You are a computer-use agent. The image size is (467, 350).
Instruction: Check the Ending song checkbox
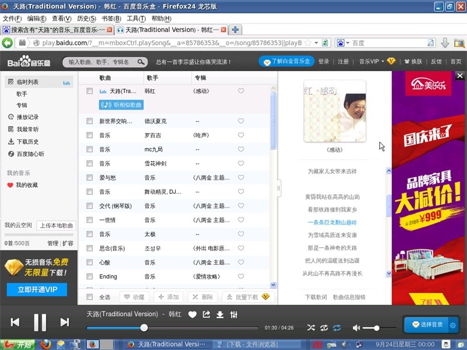click(x=89, y=276)
